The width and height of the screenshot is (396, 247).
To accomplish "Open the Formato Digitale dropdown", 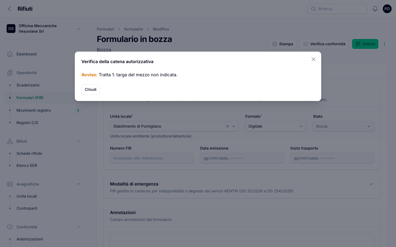I will 276,126.
